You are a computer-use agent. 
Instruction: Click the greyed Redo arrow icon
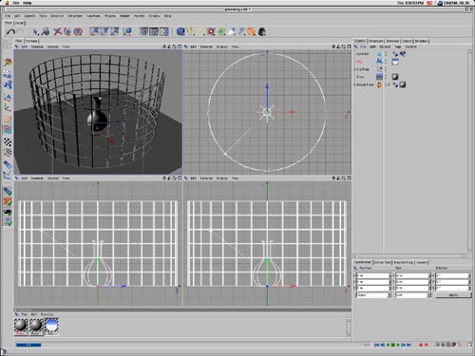click(x=21, y=31)
